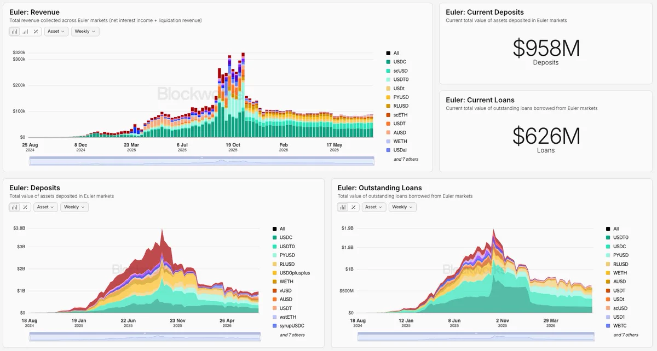Click the $626M loans value
This screenshot has width=657, height=351.
(x=546, y=136)
